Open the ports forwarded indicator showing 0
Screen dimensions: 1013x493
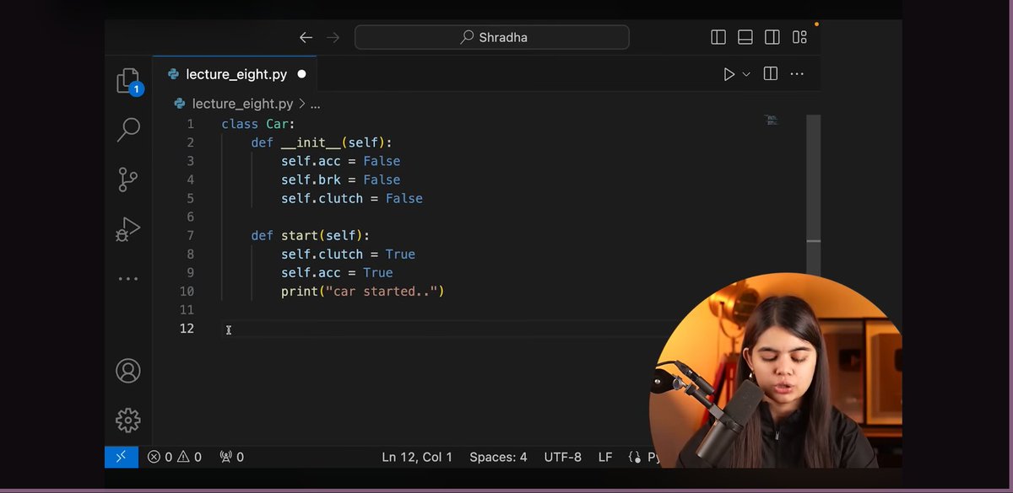231,457
